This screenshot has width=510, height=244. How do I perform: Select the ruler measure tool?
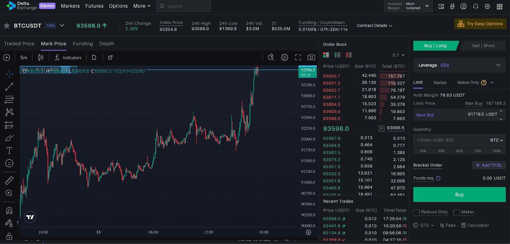pyautogui.click(x=9, y=181)
